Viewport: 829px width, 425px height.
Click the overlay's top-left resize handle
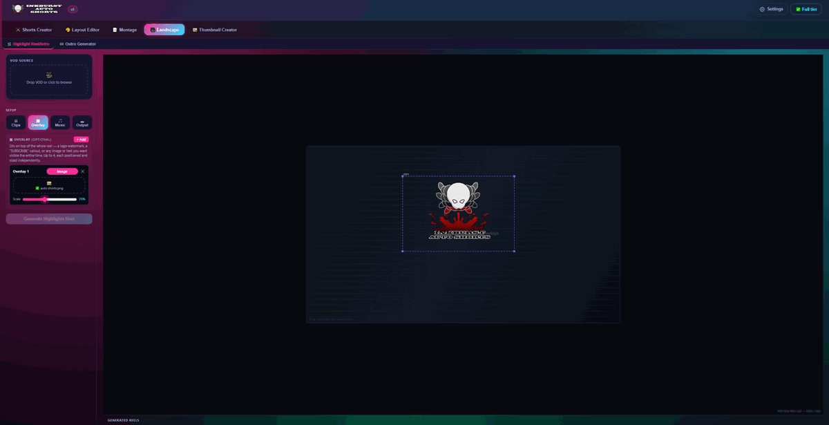(x=403, y=176)
